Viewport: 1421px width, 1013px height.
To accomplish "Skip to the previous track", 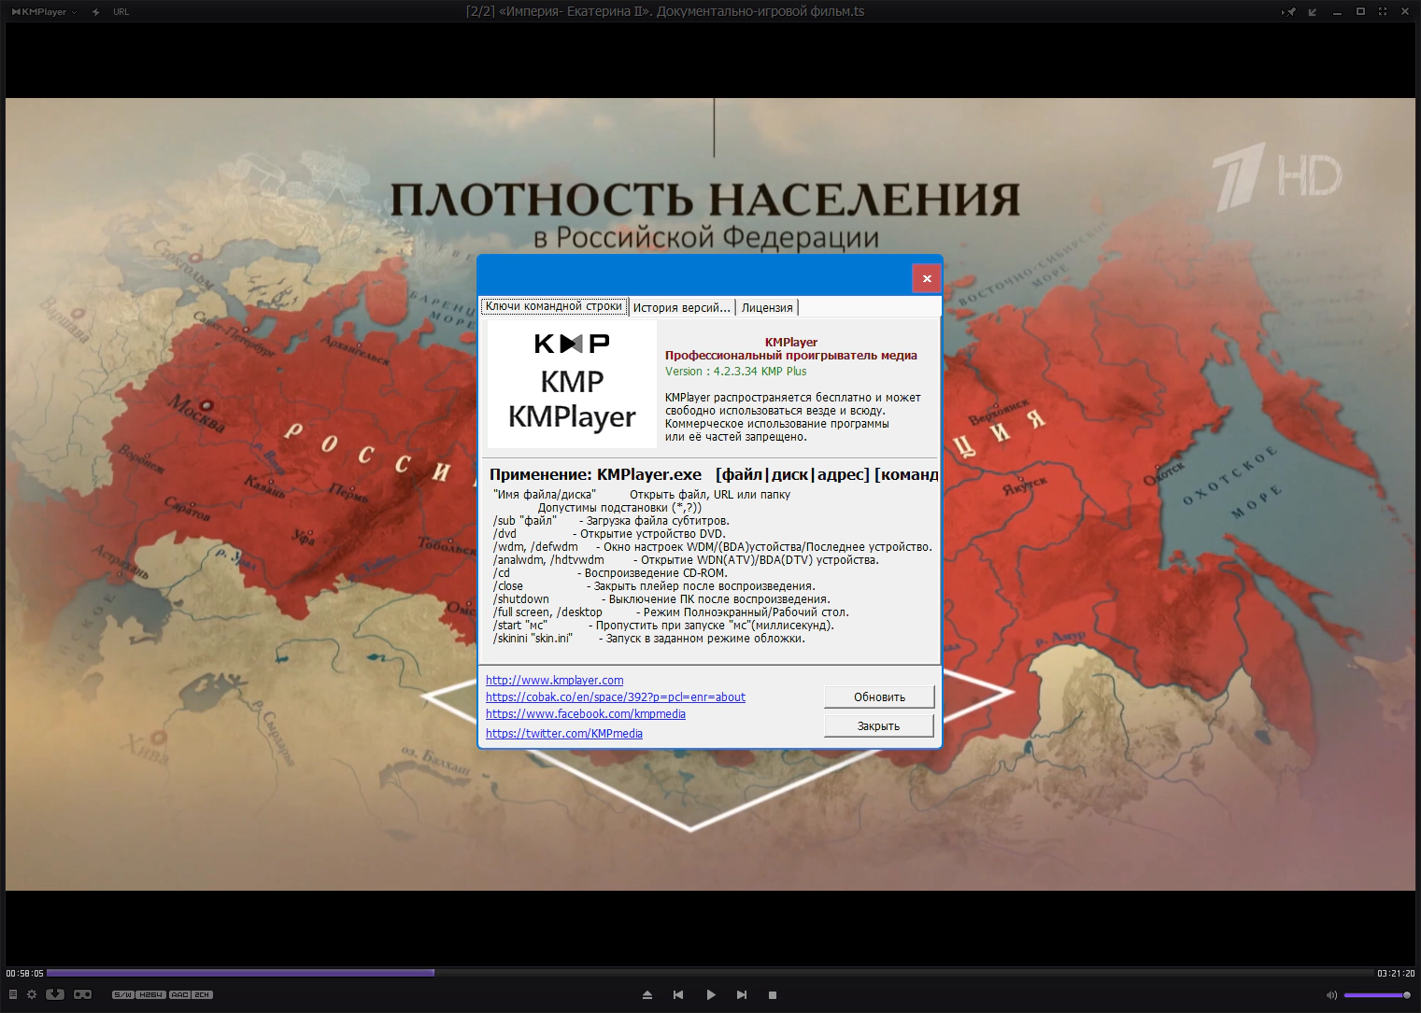I will point(678,995).
